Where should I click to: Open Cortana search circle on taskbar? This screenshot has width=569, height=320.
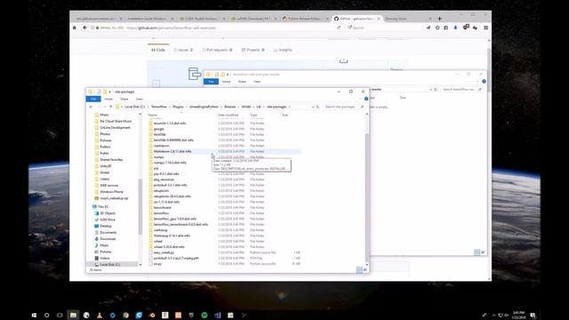click(47, 316)
